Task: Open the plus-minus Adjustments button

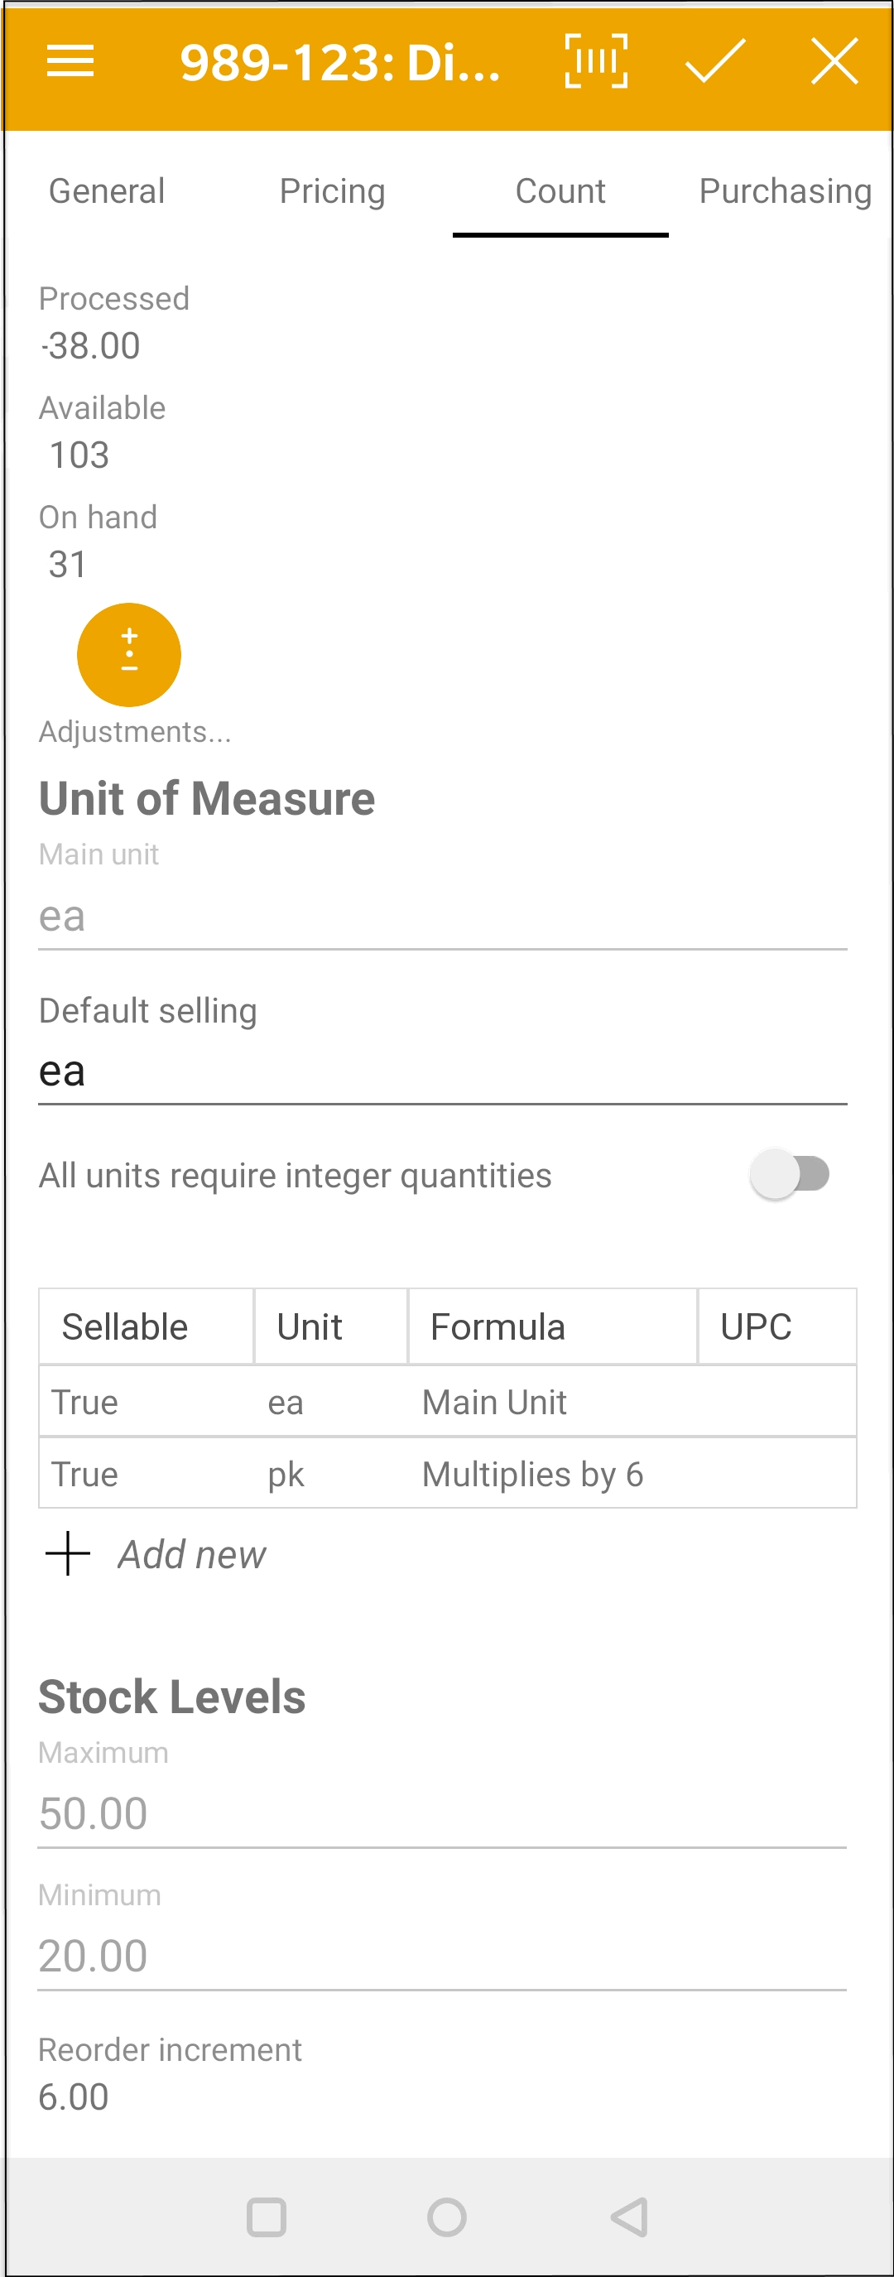Action: [129, 655]
